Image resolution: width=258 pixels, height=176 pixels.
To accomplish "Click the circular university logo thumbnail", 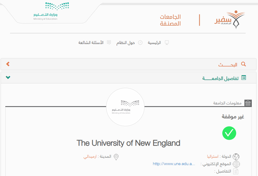I will click(x=125, y=107).
